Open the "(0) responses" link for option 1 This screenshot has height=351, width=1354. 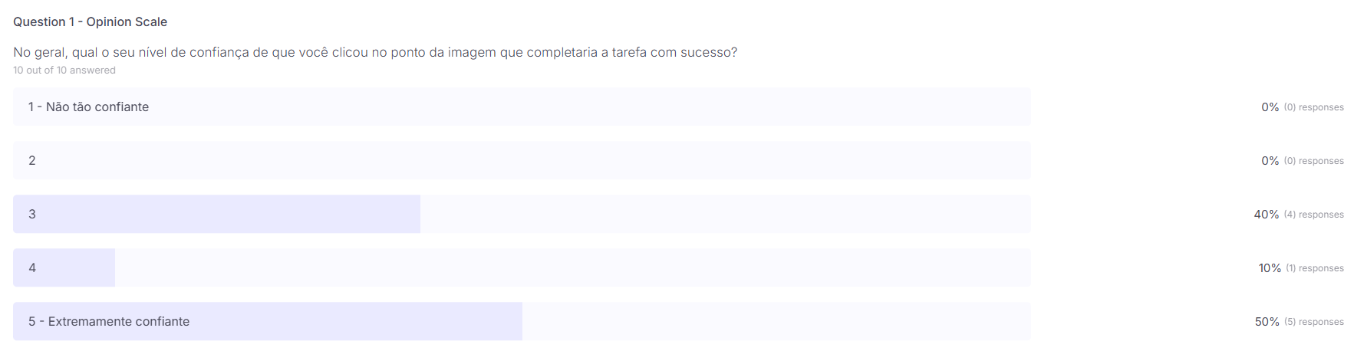coord(1313,107)
